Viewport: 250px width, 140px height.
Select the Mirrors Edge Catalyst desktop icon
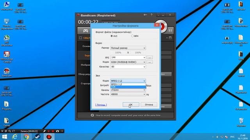pos(7,57)
